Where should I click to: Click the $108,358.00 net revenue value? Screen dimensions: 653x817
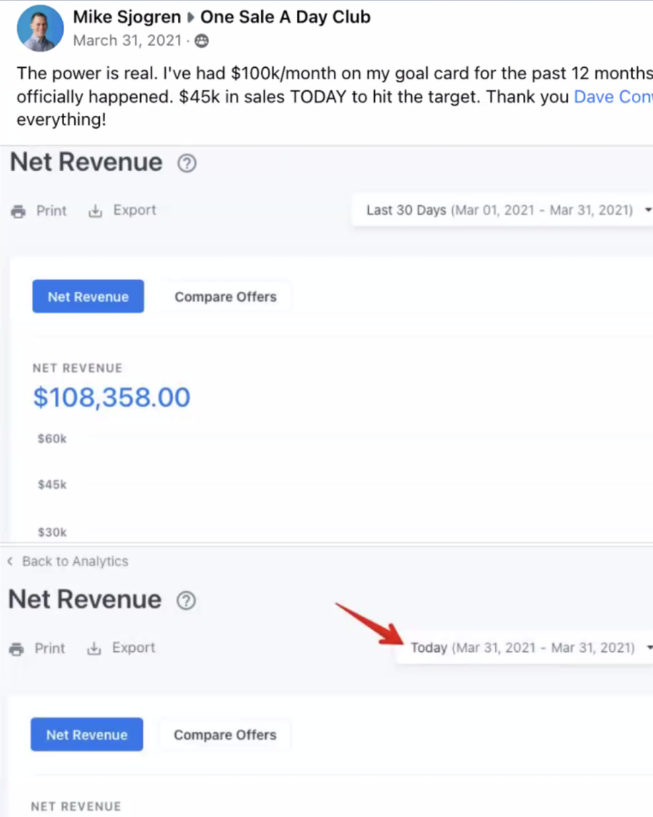coord(112,398)
